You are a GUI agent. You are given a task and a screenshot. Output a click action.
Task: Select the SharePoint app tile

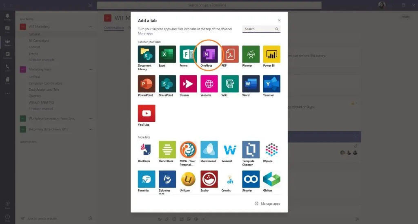pos(167,84)
